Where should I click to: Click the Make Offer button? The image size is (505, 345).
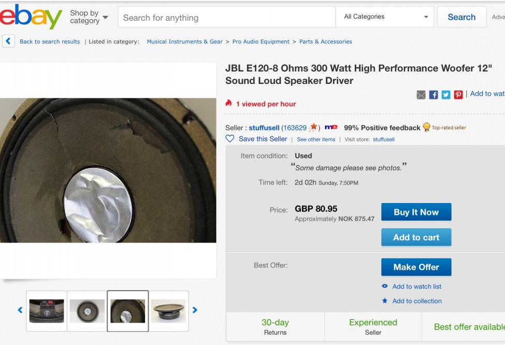416,267
